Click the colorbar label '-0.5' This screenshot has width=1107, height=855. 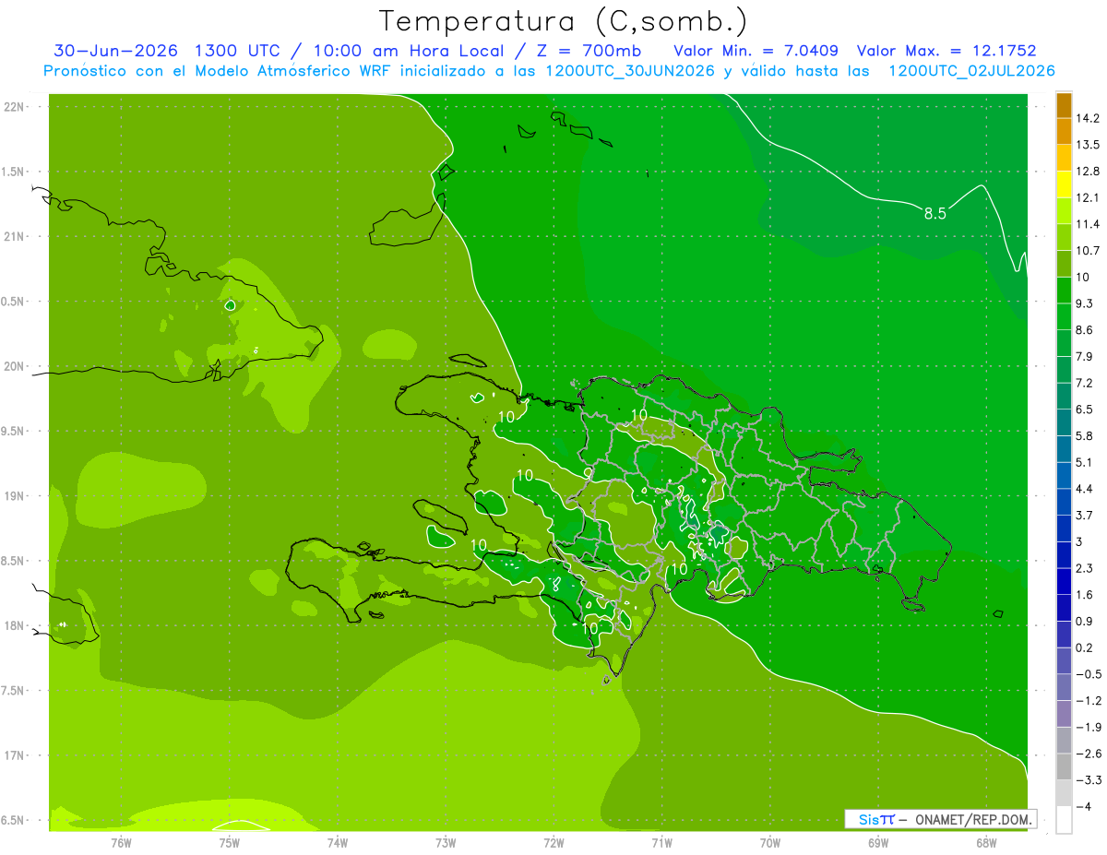point(1088,674)
